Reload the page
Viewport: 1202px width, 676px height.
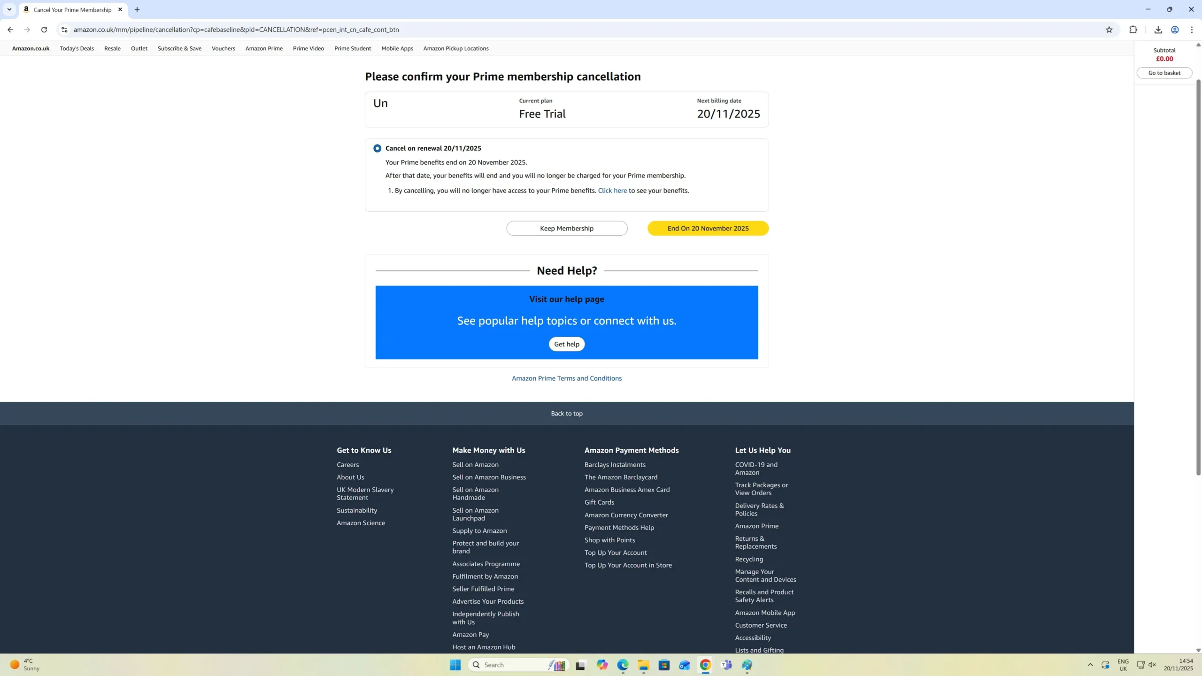point(44,30)
